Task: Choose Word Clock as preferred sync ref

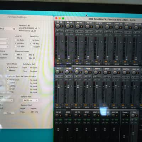Action: (8, 80)
